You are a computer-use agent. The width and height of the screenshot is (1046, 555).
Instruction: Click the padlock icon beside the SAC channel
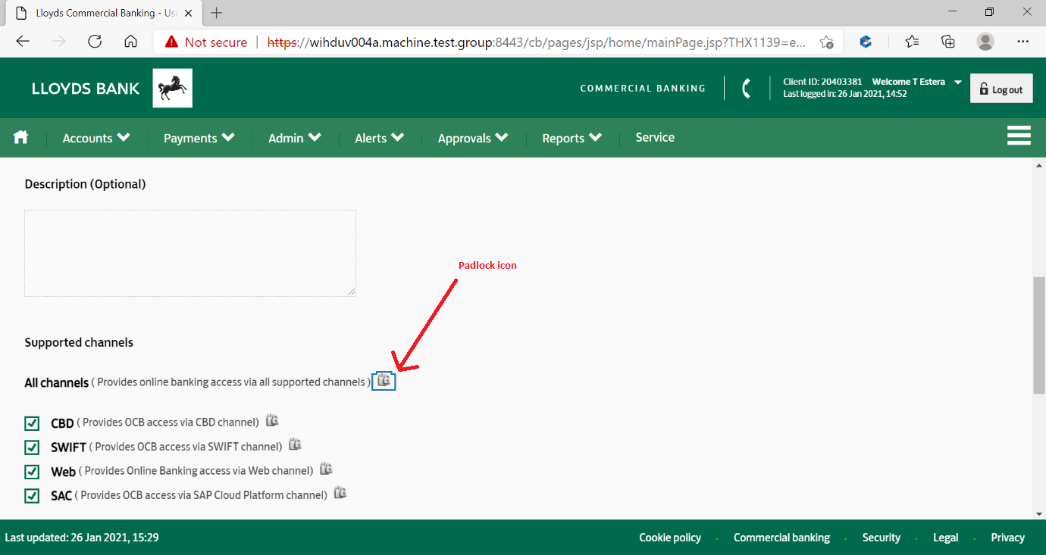tap(340, 493)
